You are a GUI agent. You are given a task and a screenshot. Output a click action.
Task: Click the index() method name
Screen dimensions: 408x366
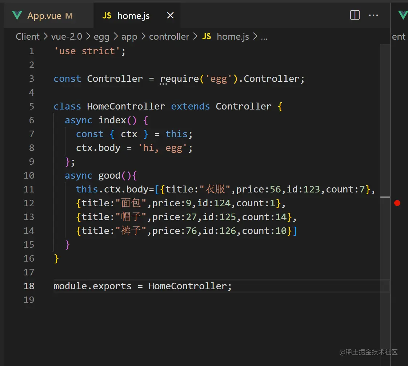click(x=112, y=120)
